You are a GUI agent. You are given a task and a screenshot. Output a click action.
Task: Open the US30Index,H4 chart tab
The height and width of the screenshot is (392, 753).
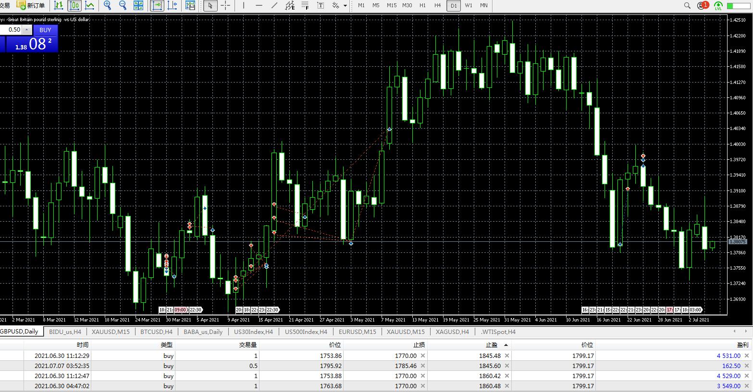coord(253,332)
